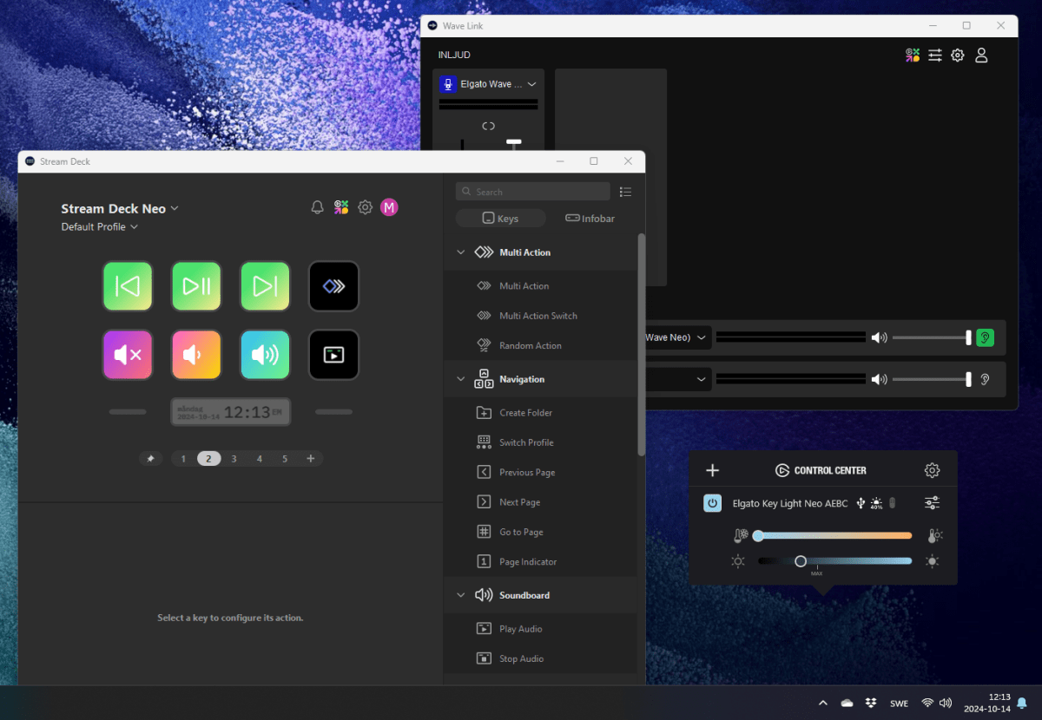Pin the current page with the star toggle
Screen dimensions: 1042x720
click(x=151, y=458)
